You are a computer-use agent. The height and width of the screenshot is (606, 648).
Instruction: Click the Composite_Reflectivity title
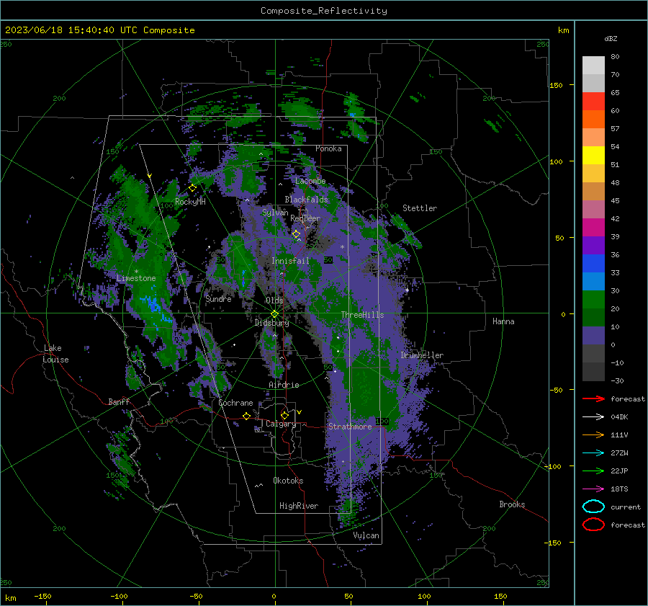(324, 11)
